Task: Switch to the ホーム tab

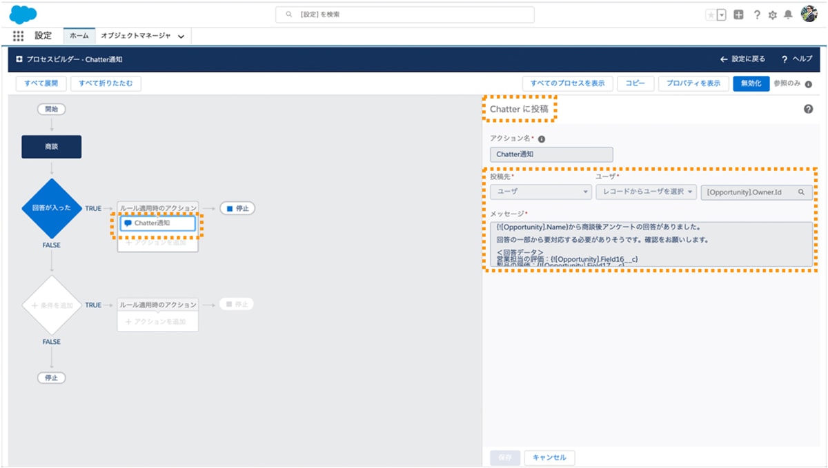Action: [79, 37]
